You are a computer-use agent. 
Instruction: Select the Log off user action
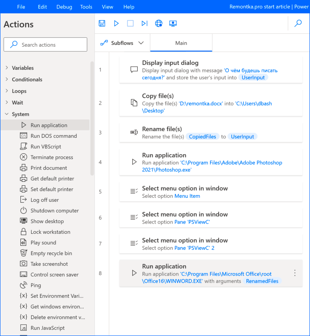[45, 200]
